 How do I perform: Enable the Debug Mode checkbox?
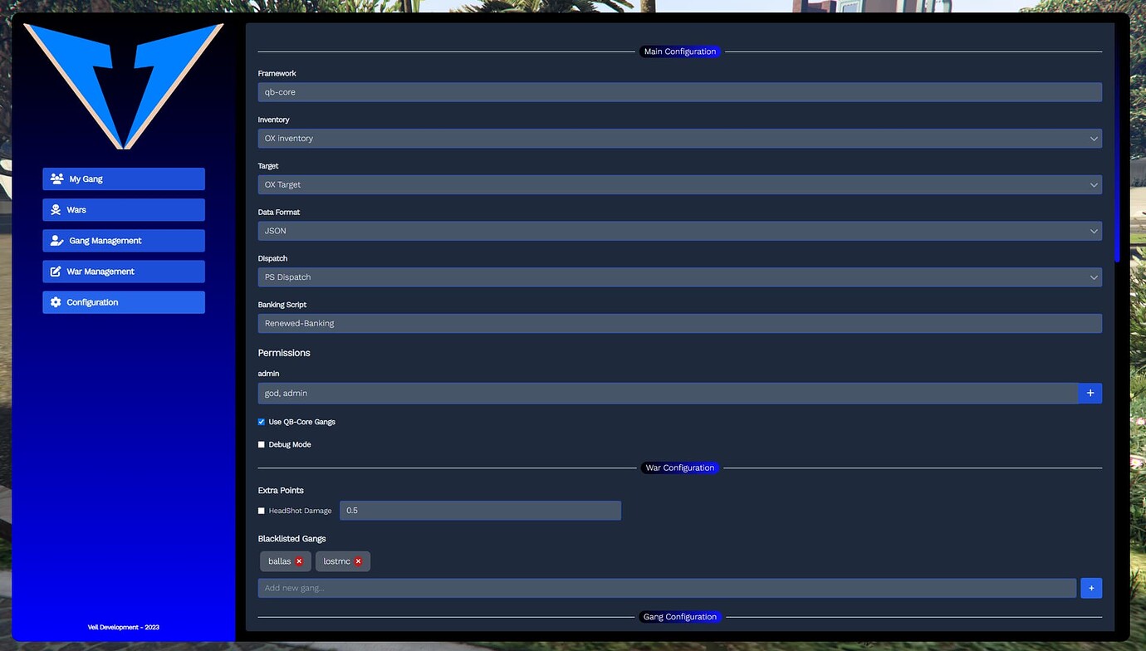[x=262, y=445]
